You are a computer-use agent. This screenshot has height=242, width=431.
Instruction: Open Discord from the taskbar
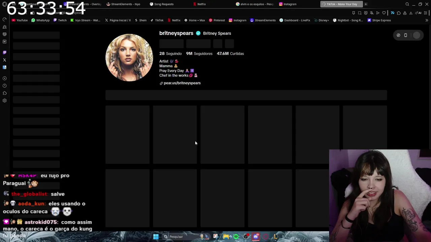click(256, 237)
